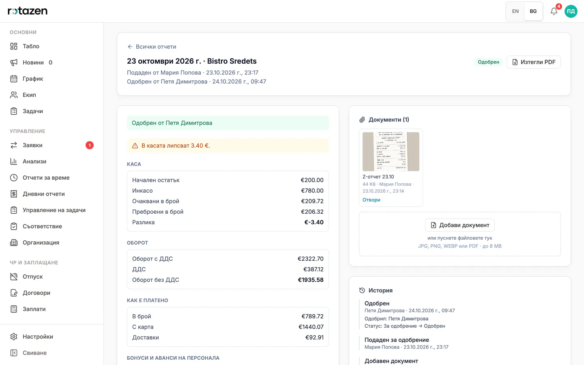Click the Задачи clipboard icon
Image resolution: width=584 pixels, height=365 pixels.
14,111
